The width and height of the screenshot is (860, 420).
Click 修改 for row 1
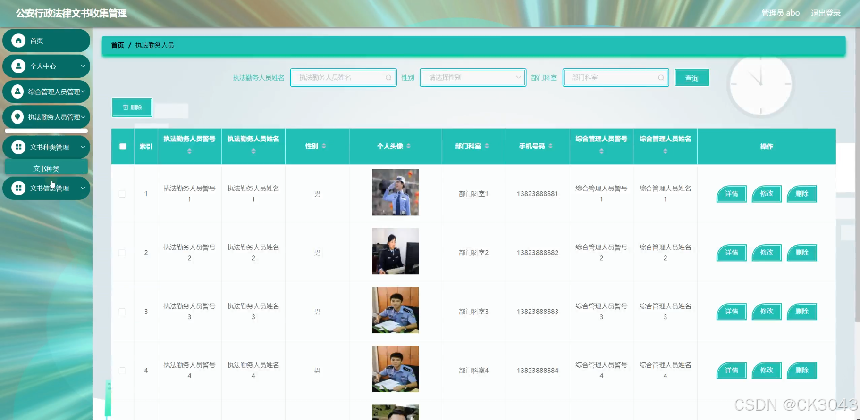pos(767,194)
